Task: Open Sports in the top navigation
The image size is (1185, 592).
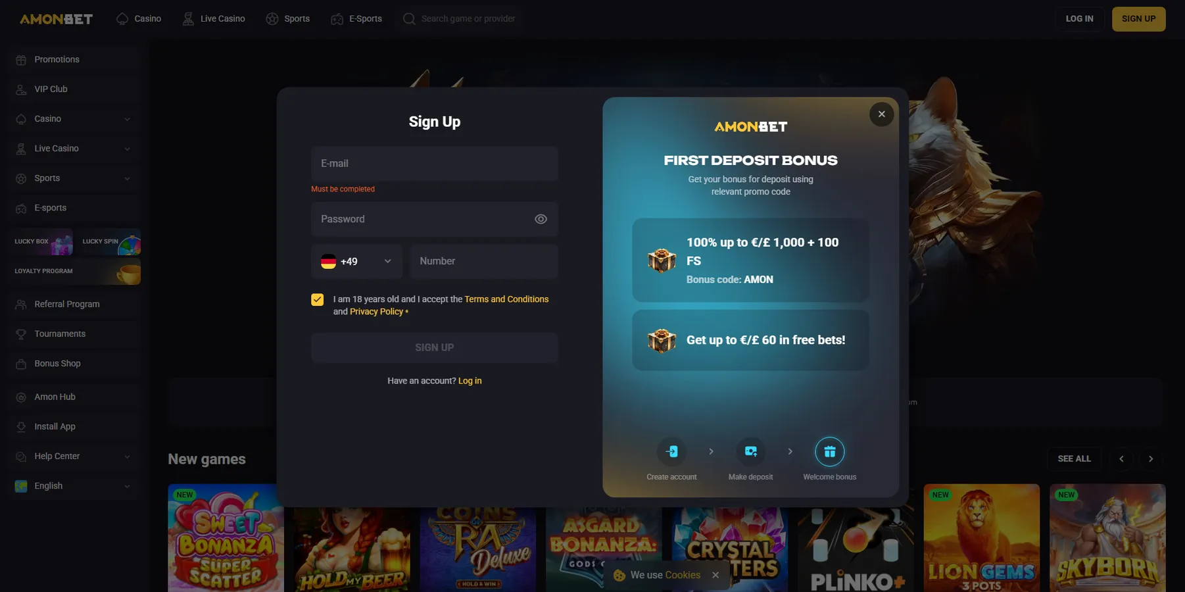Action: click(288, 19)
